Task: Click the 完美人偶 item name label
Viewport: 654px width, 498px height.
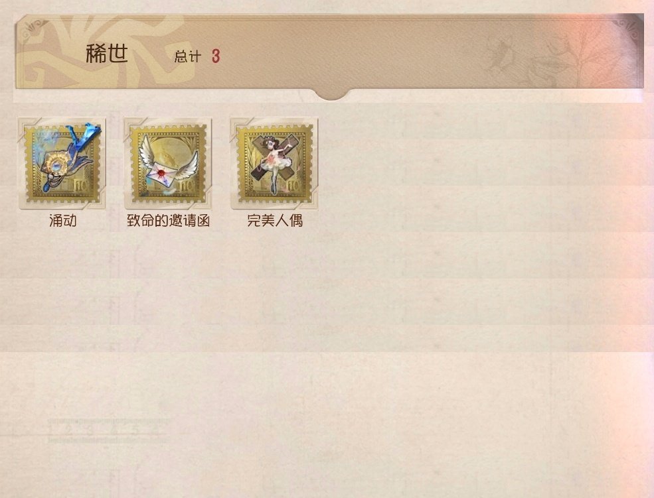Action: coord(275,220)
